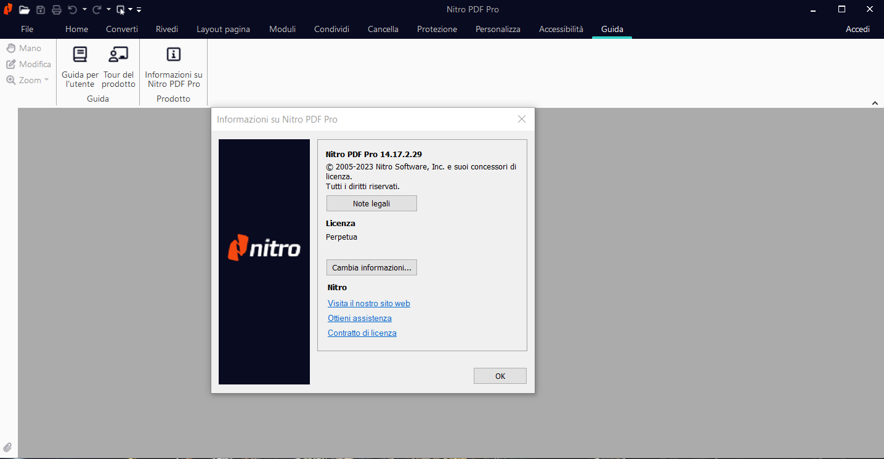Switch to the Converti tab

click(122, 29)
